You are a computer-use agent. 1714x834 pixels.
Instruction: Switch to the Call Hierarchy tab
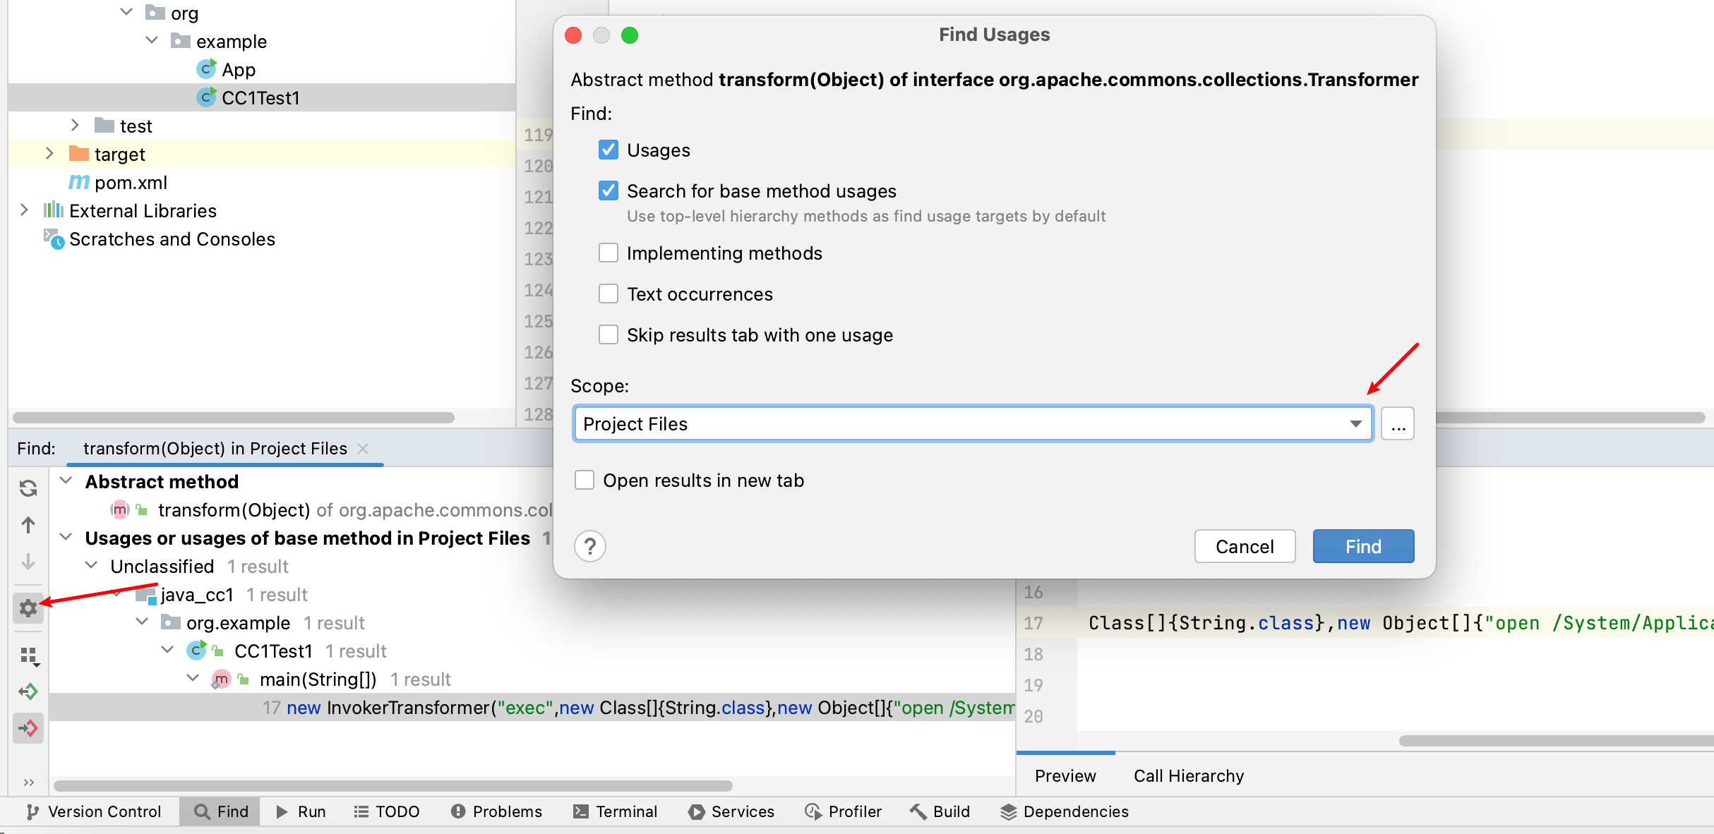1188,775
